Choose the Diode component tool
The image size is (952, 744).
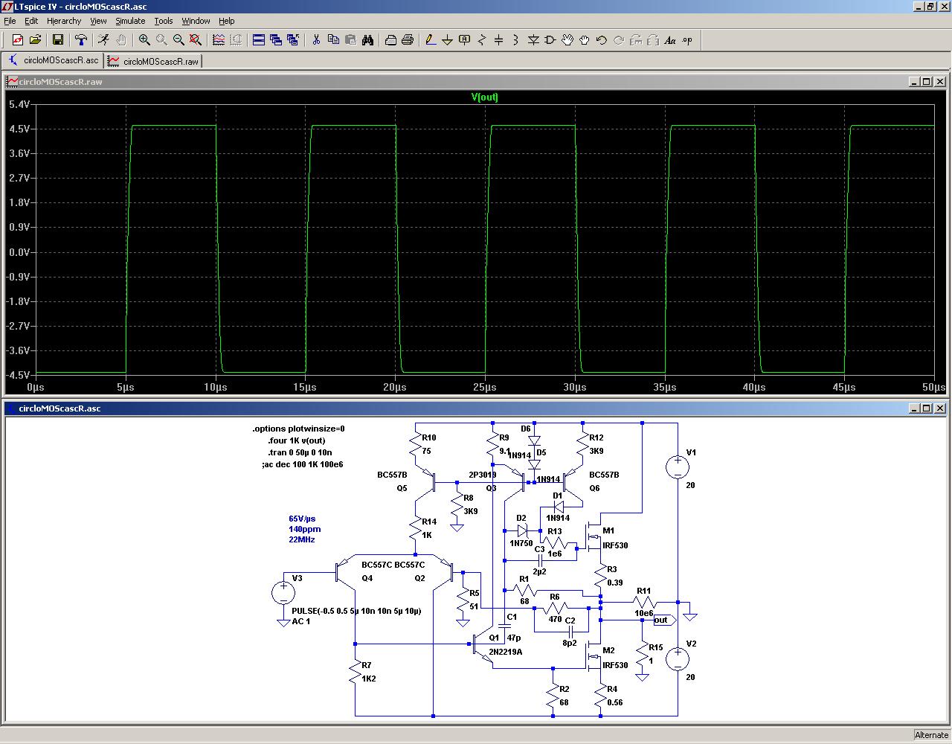[533, 40]
